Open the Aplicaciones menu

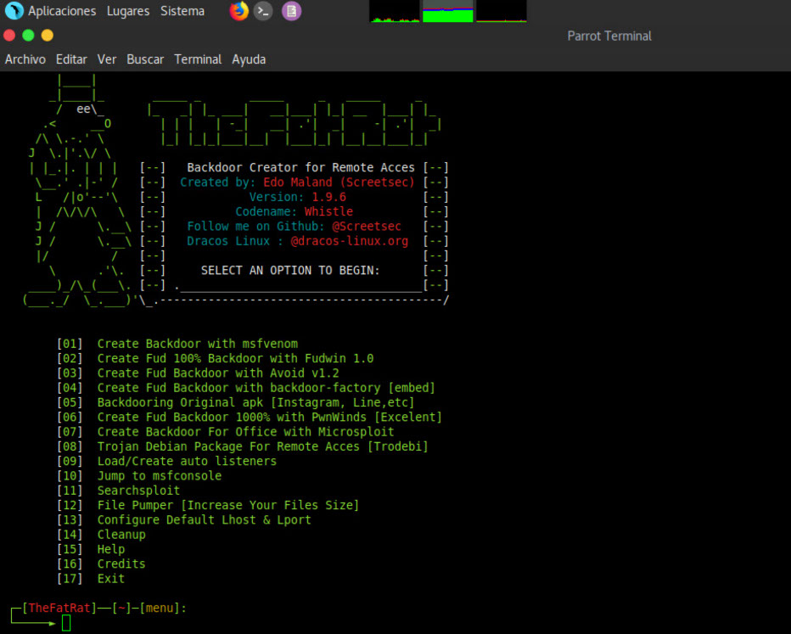coord(62,11)
